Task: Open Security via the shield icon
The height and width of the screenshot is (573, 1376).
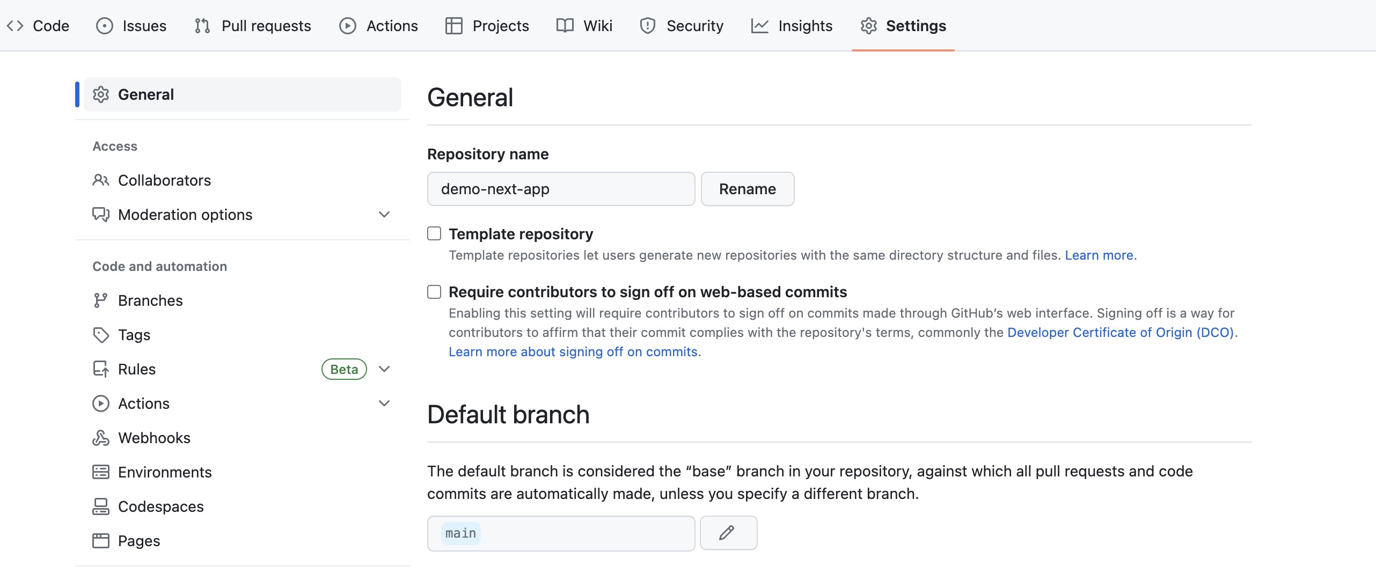Action: point(647,25)
